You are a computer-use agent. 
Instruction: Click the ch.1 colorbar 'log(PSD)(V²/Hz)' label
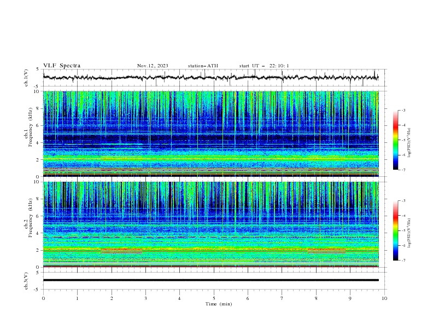point(409,143)
